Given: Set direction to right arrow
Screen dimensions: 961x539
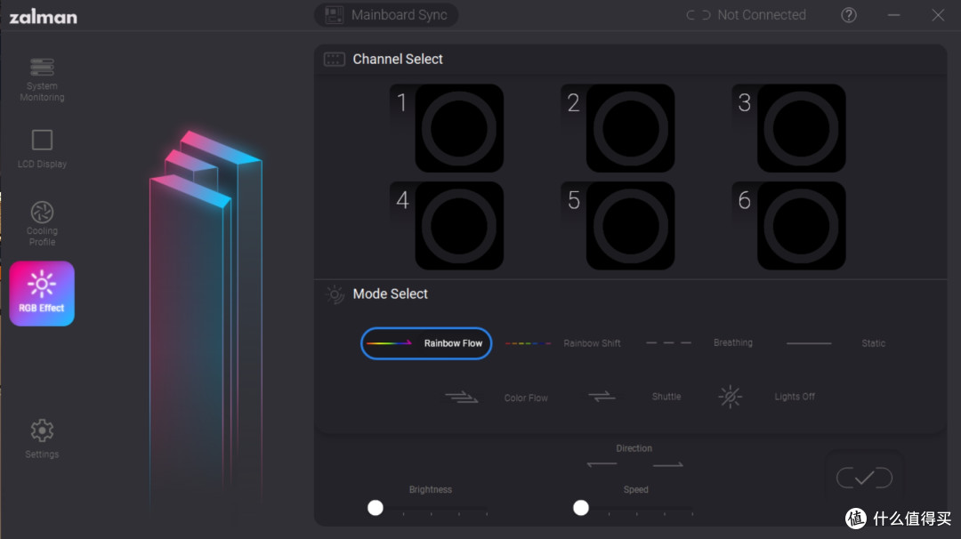Looking at the screenshot, I should pos(668,464).
